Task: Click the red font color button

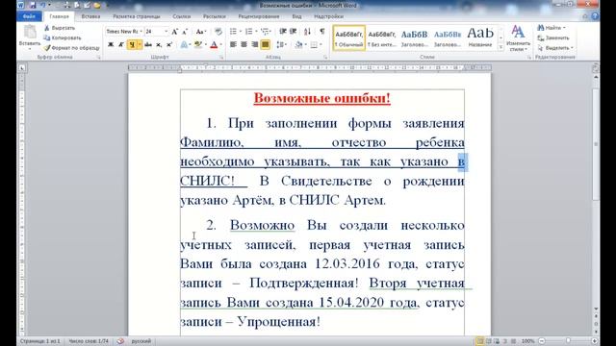Action: coord(214,45)
